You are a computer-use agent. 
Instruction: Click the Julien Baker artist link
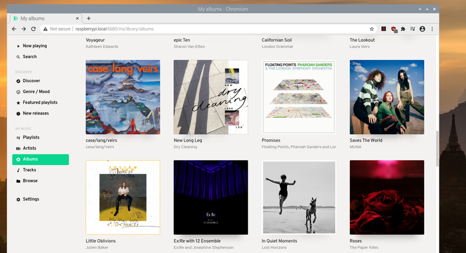99,247
